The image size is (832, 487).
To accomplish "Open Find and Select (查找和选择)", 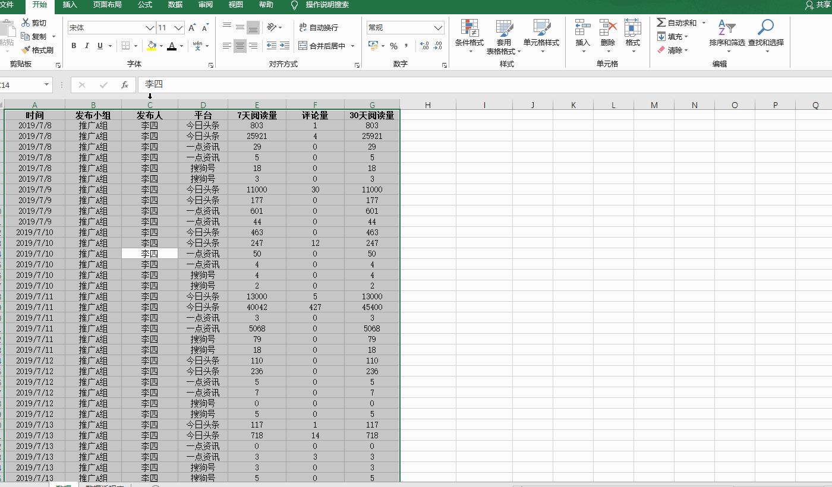I will pos(766,36).
